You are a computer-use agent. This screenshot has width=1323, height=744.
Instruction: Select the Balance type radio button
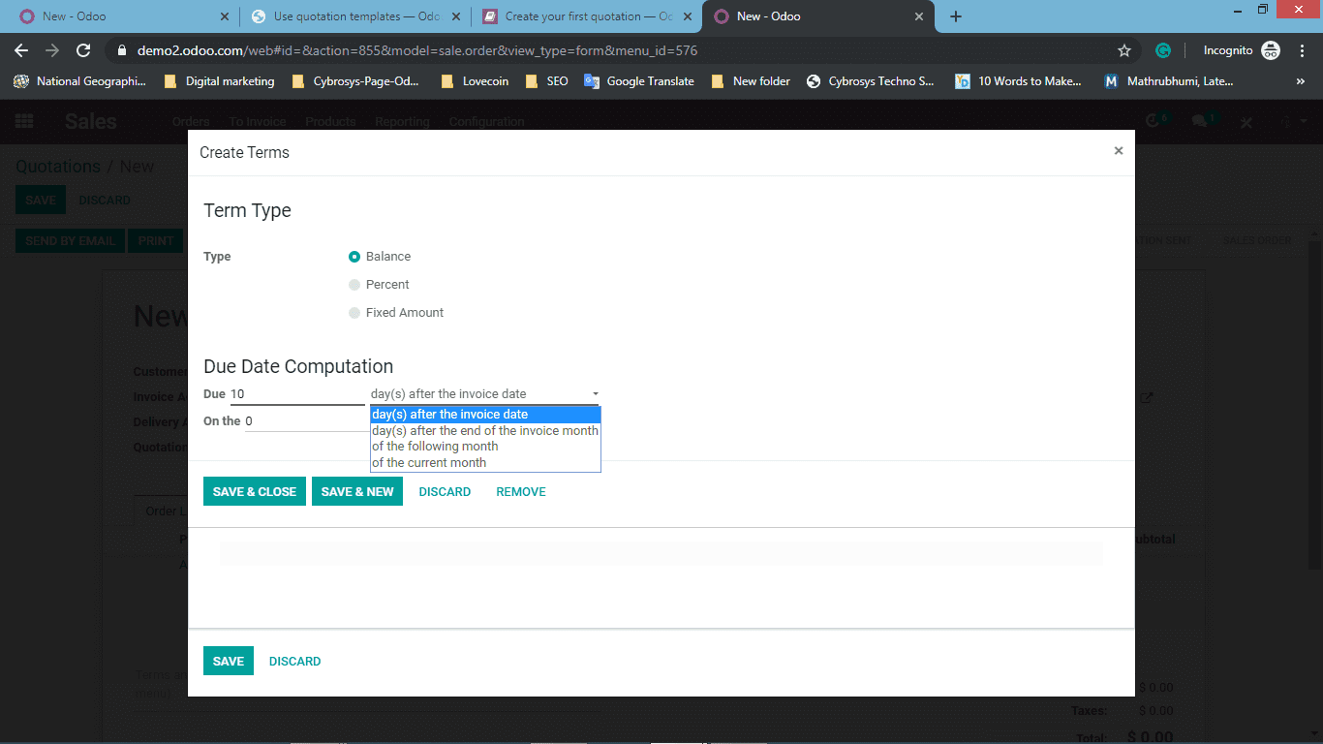click(x=354, y=257)
